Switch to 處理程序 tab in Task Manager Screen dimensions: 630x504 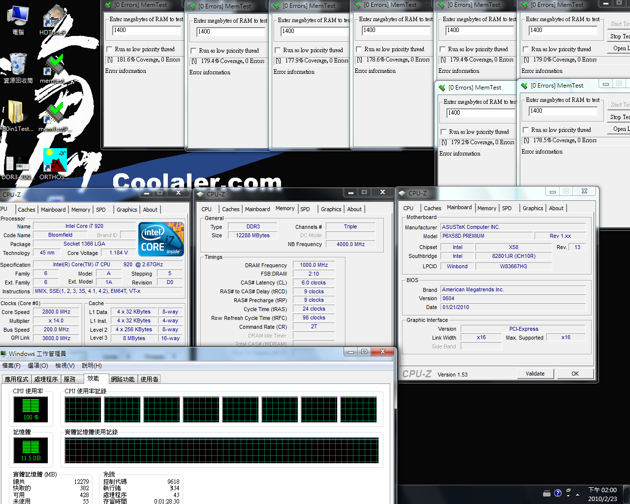point(46,379)
